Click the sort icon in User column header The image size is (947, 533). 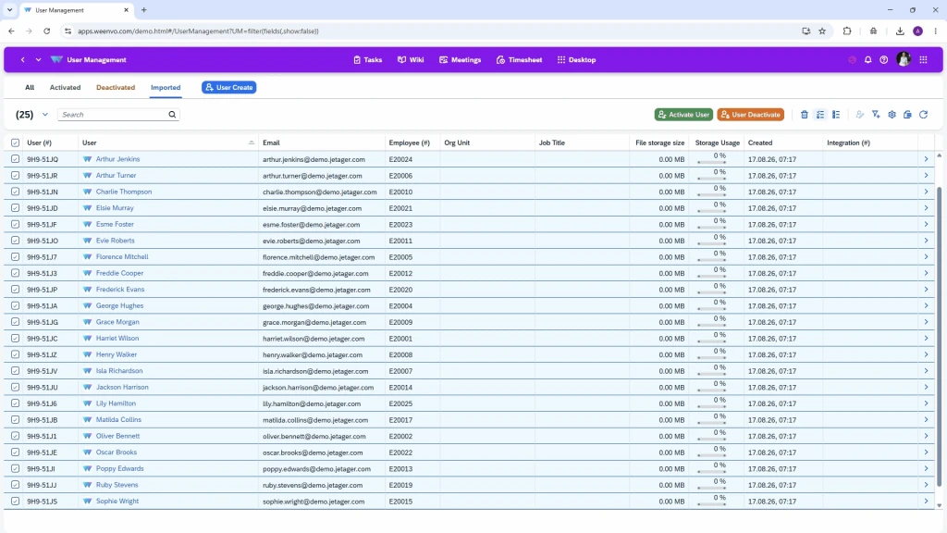tap(252, 143)
